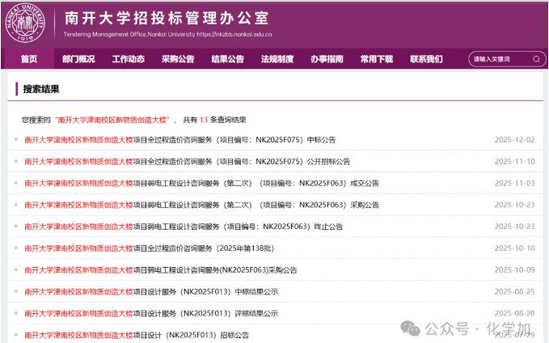Click the search magnifier icon
Viewport: 549px width, 343px height.
[x=535, y=59]
